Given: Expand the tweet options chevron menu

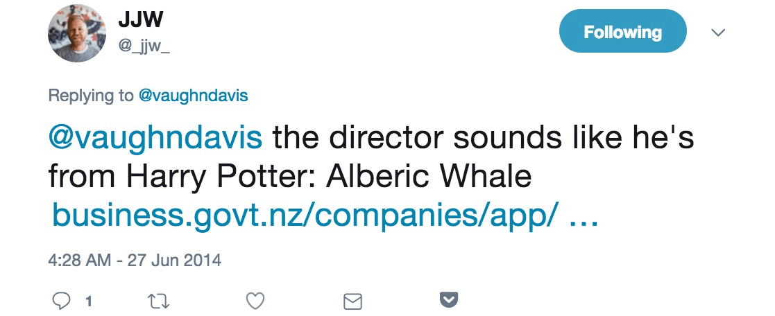Looking at the screenshot, I should click(718, 33).
